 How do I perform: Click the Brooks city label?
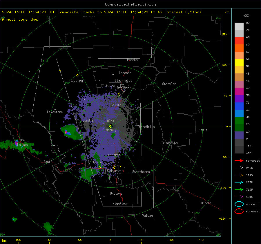tap(206, 203)
